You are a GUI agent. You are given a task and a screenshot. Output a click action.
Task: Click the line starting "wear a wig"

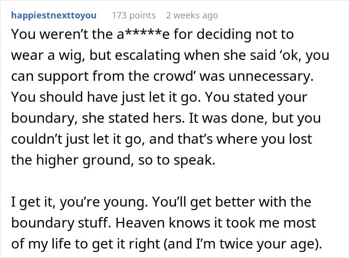(x=170, y=55)
